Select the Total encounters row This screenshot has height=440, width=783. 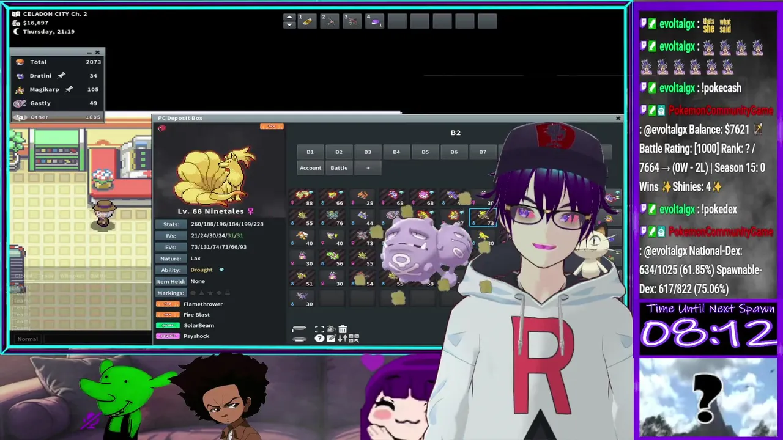[58, 62]
